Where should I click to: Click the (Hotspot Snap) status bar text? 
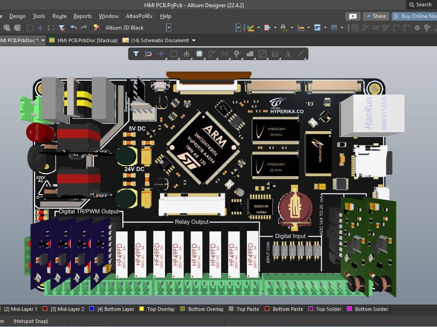[x=31, y=321]
